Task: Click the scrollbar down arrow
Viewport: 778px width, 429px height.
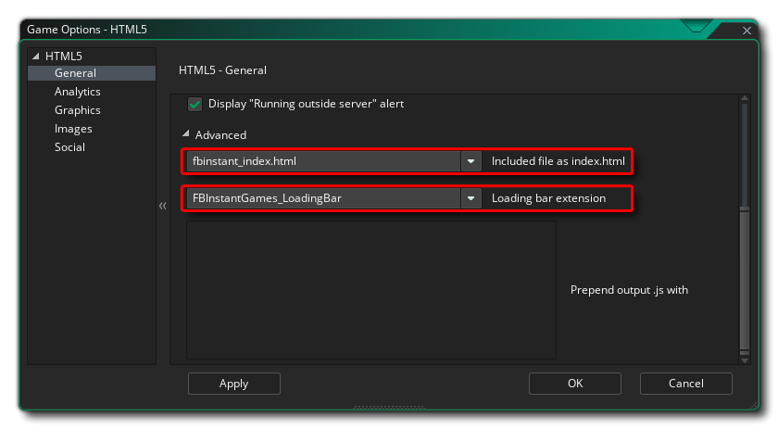Action: point(745,360)
